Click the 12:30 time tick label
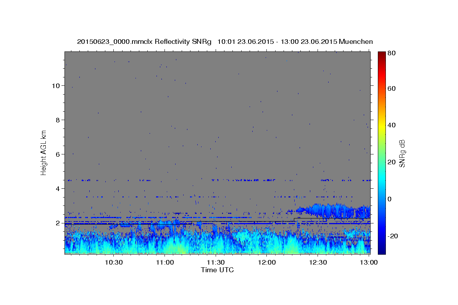This screenshot has width=458, height=305. 318,262
